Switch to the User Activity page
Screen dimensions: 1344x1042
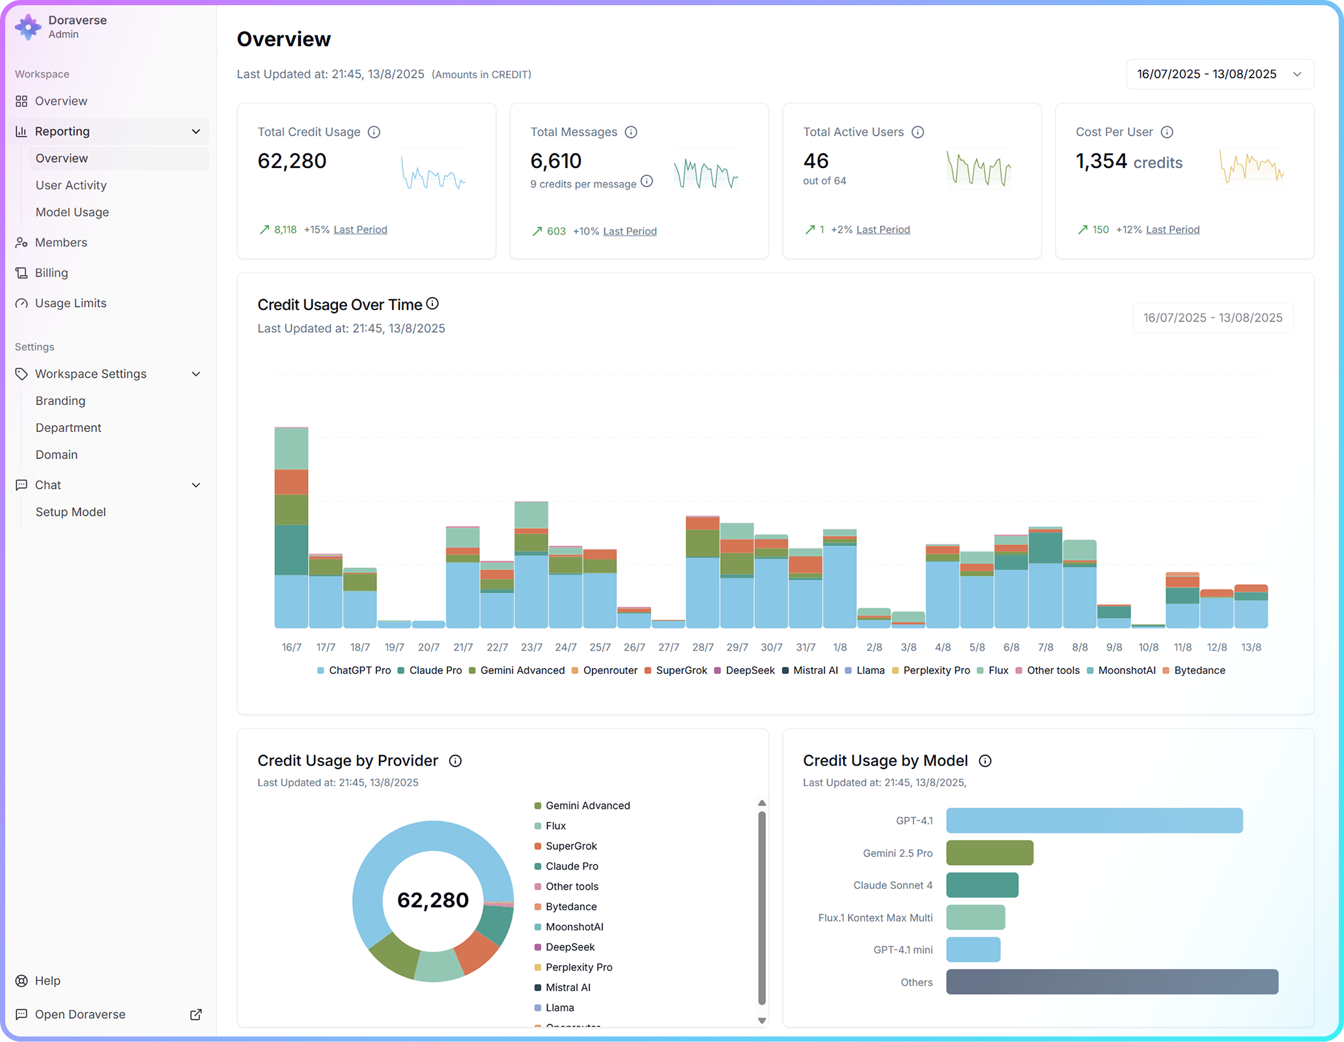pyautogui.click(x=71, y=185)
